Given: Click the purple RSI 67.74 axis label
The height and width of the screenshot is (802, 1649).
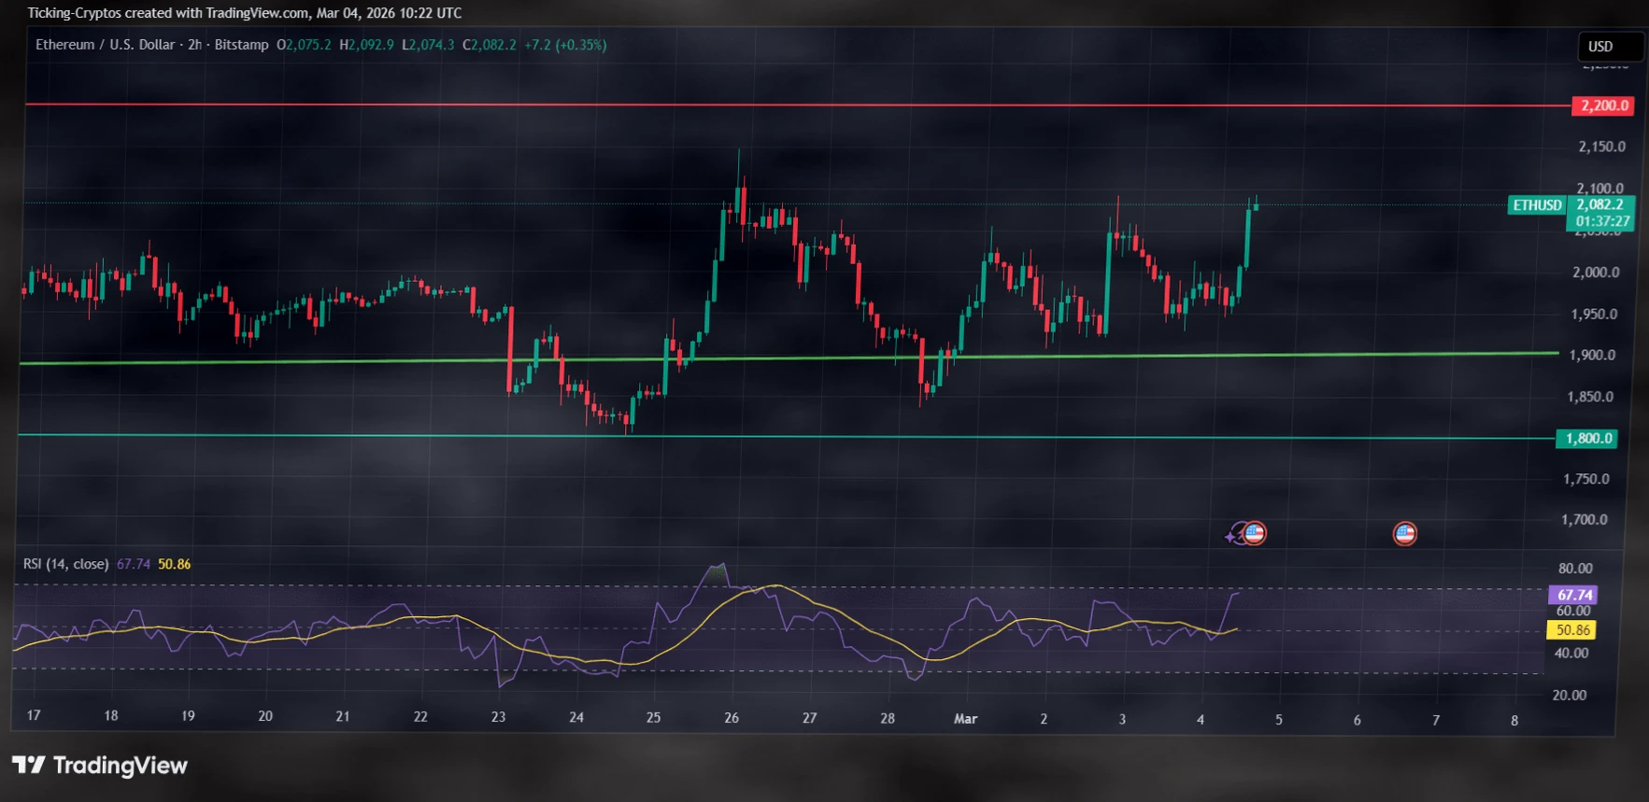Looking at the screenshot, I should [x=1574, y=595].
